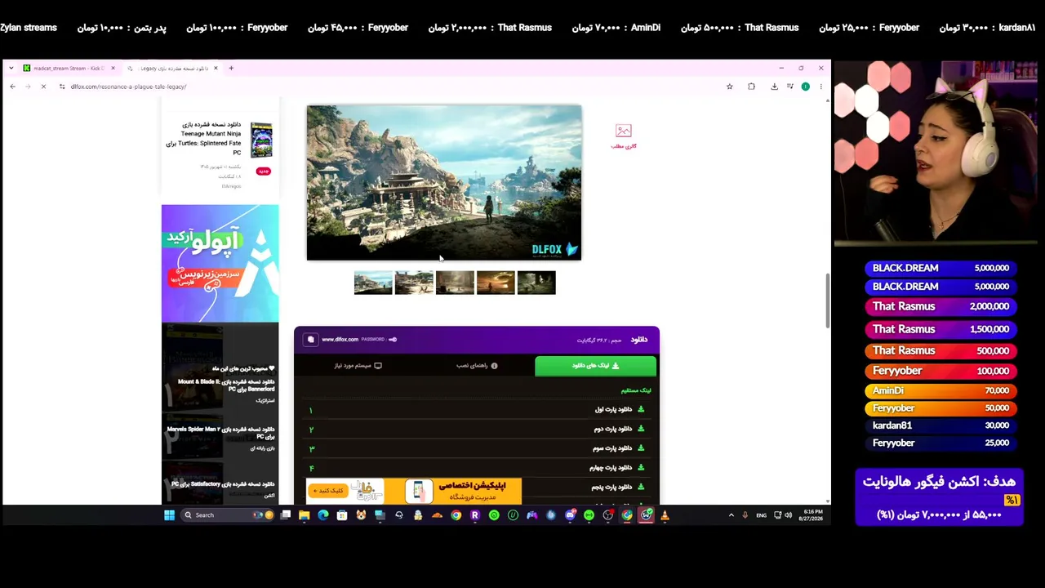Viewport: 1045px width, 588px height.
Task: Show hidden system tray icons
Action: click(731, 515)
